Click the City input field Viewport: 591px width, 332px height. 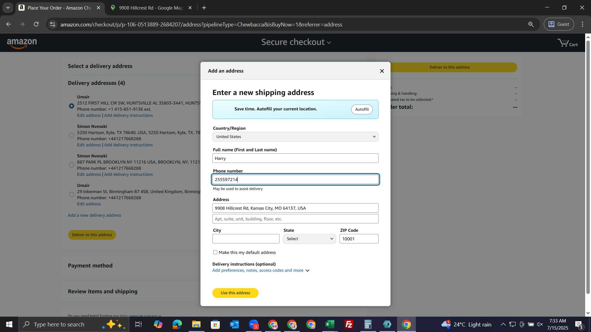tap(246, 239)
